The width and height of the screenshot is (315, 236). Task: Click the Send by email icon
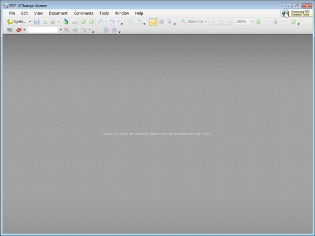tap(52, 22)
